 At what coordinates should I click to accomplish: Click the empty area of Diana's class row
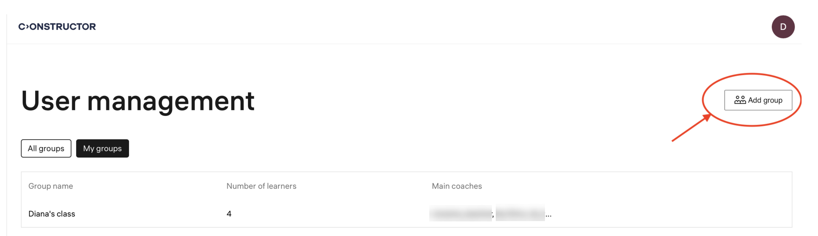(x=667, y=214)
